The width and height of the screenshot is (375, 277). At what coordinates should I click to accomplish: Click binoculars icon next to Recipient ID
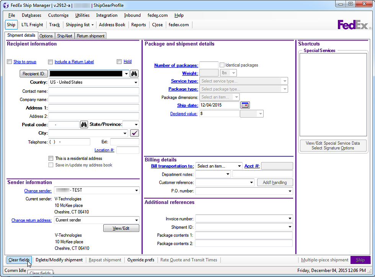click(x=134, y=74)
